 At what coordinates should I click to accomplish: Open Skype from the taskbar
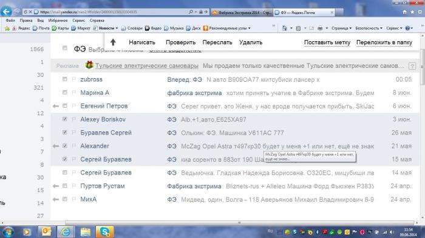[104, 232]
